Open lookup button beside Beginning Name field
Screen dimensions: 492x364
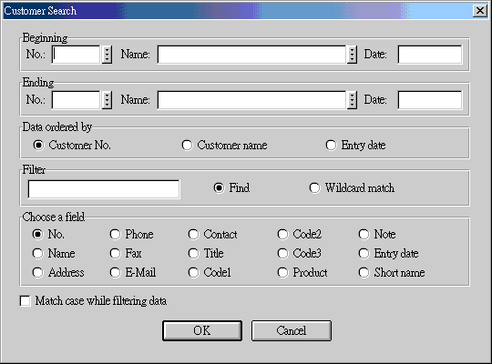[x=352, y=55]
